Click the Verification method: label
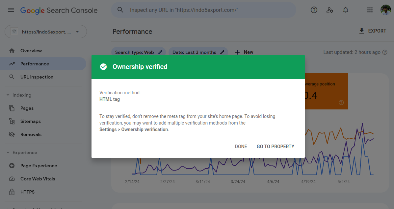 pos(120,93)
